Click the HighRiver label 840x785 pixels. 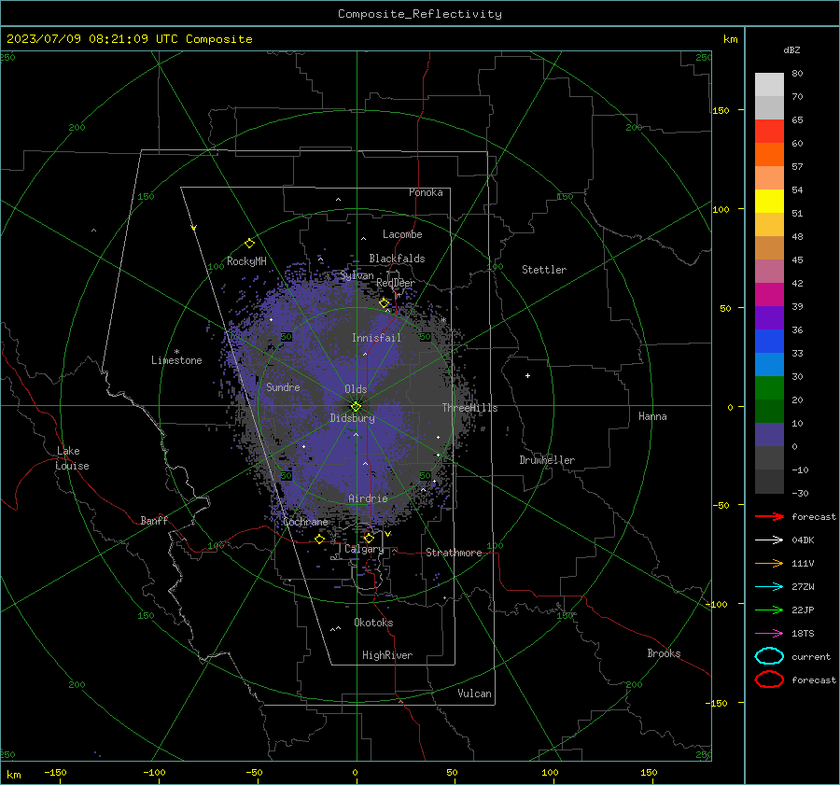click(387, 655)
